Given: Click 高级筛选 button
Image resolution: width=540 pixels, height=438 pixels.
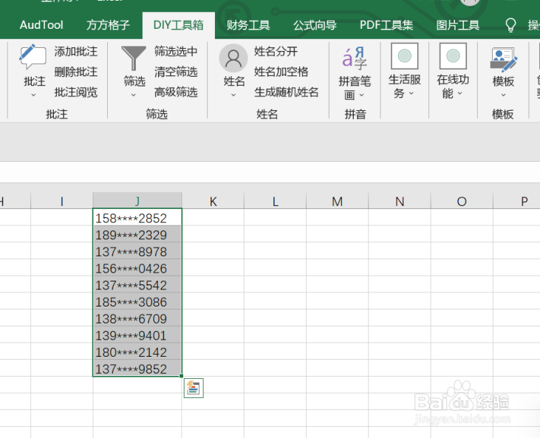Looking at the screenshot, I should click(176, 92).
